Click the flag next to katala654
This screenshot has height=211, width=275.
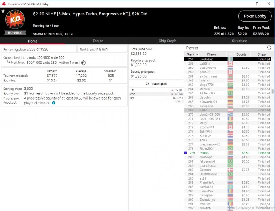[231, 187]
